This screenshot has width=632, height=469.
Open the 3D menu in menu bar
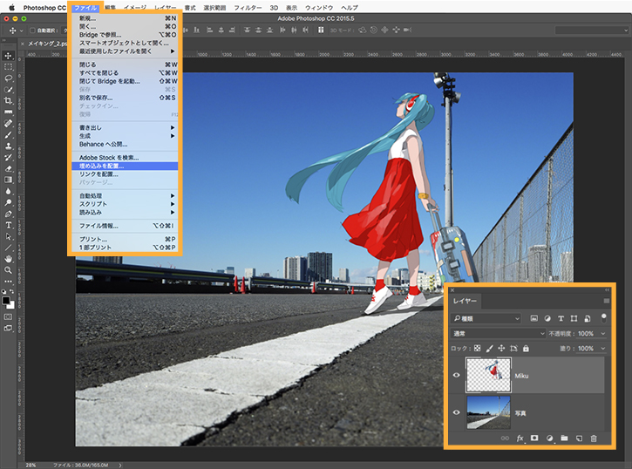[x=274, y=8]
